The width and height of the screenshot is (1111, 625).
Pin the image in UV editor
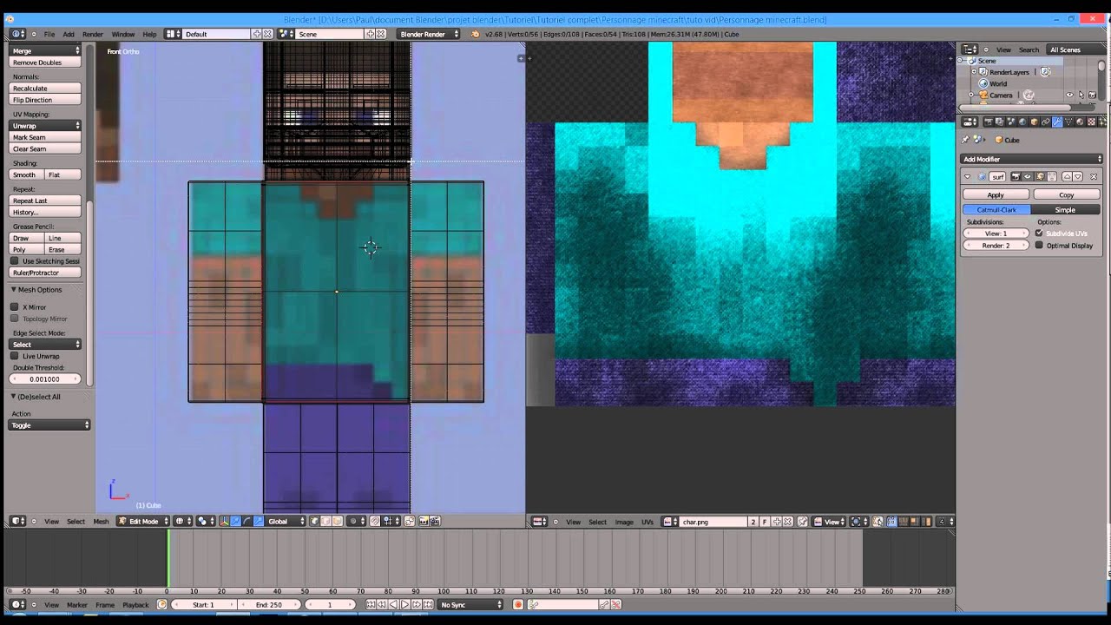[803, 522]
